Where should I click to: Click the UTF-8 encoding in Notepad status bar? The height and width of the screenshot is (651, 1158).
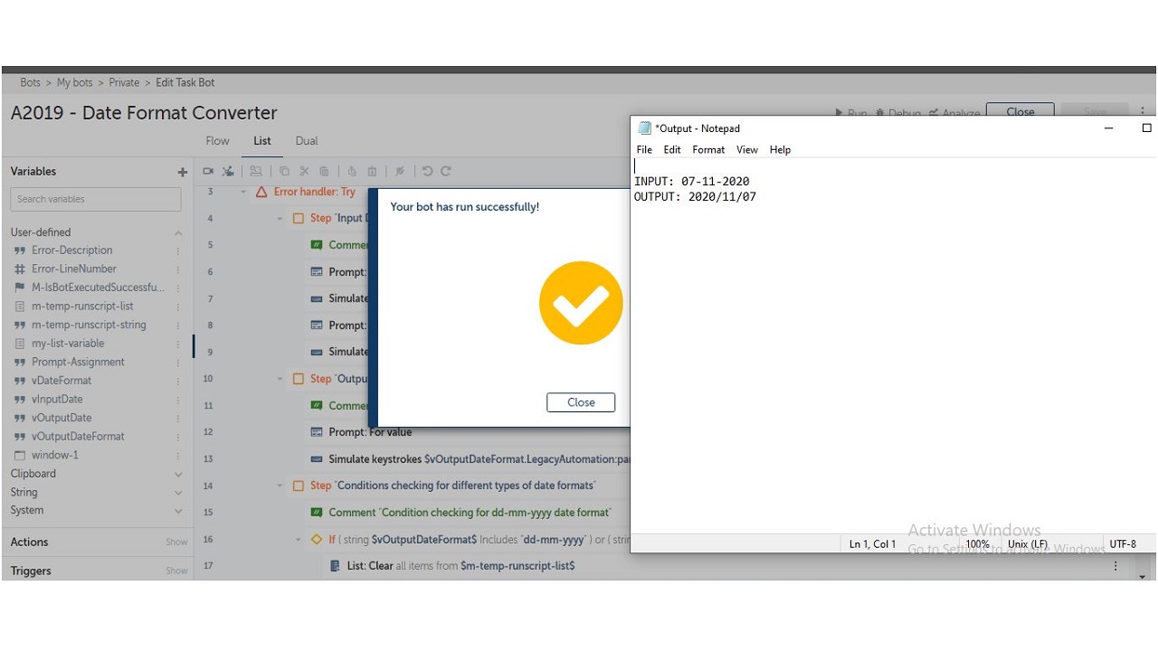tap(1123, 544)
